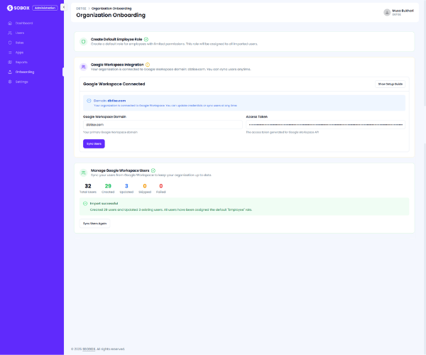Click the Settings gear icon in sidebar

[10, 82]
